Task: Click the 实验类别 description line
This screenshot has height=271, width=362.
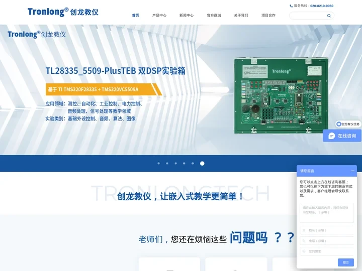Action: pyautogui.click(x=90, y=118)
